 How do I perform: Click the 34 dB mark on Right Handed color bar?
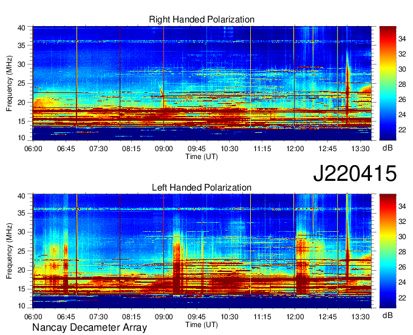(x=402, y=39)
